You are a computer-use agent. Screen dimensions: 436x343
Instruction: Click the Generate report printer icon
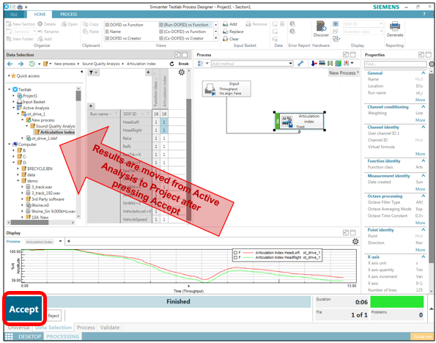coord(394,26)
